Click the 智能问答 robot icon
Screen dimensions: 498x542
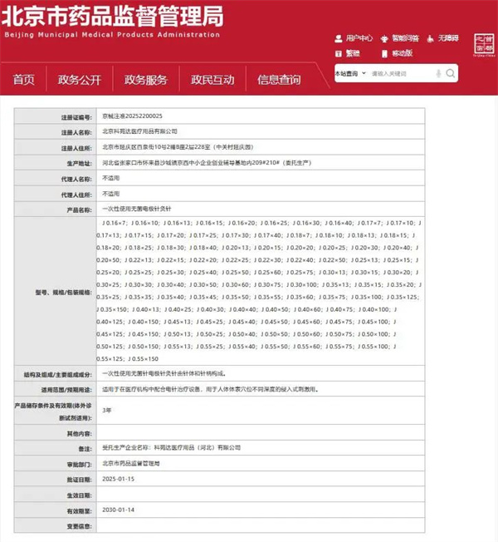[385, 39]
